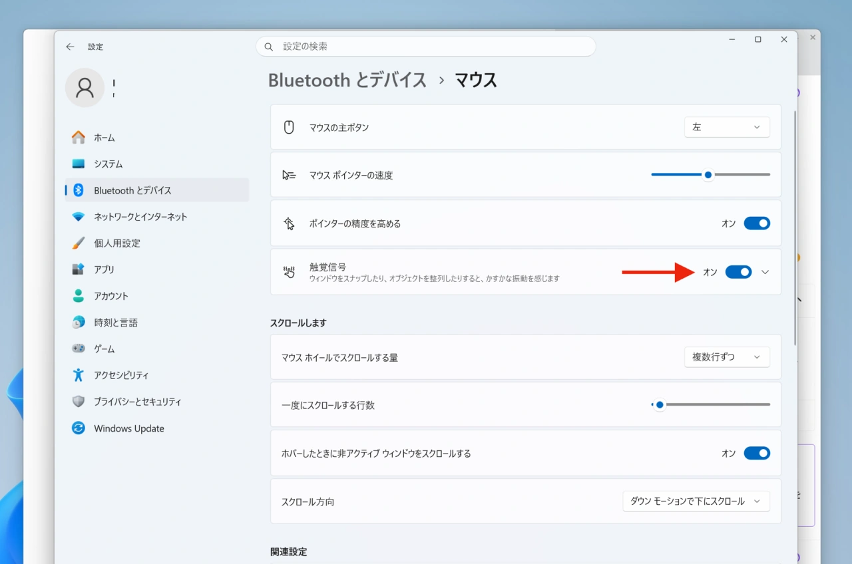Toggle ポインターの精度を高める switch
Viewport: 852px width, 564px height.
(757, 223)
